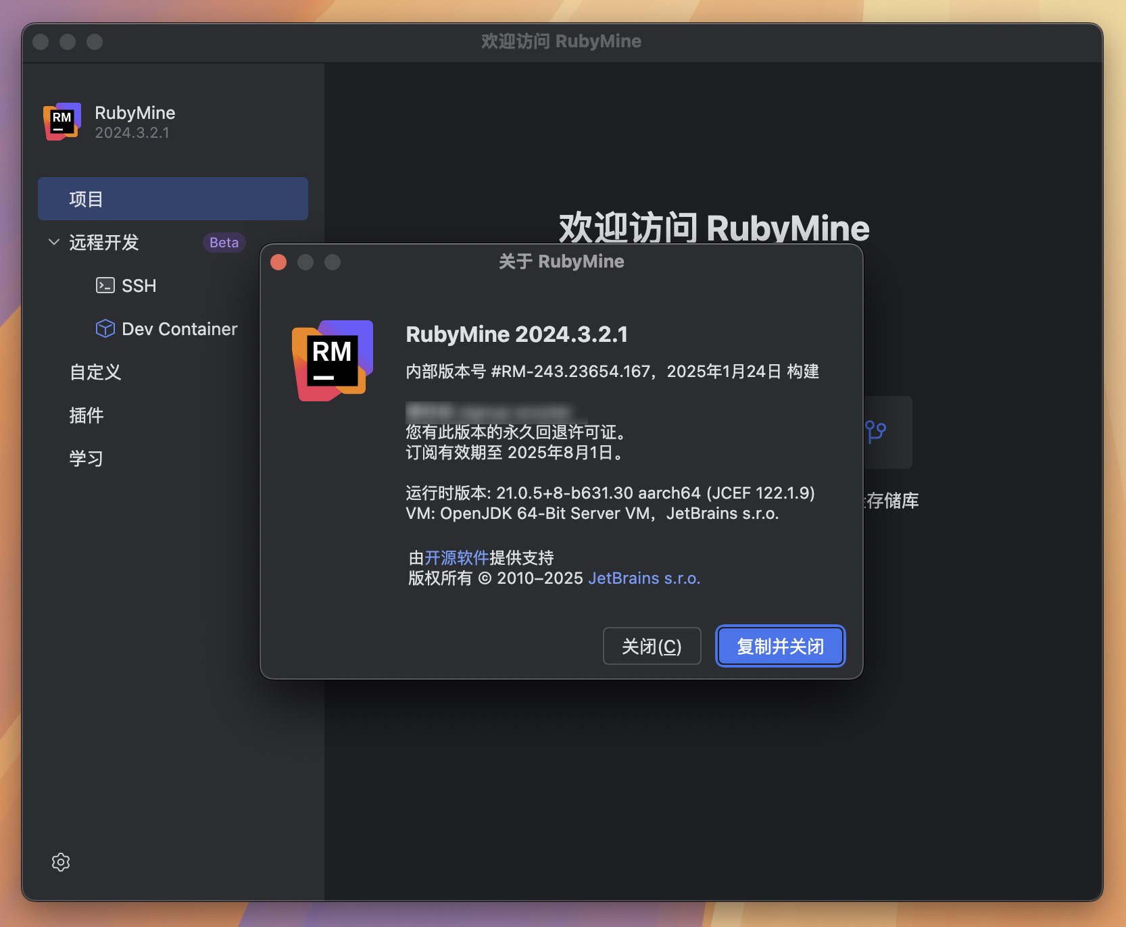This screenshot has height=927, width=1126.
Task: Select SSH under remote development
Action: click(139, 285)
